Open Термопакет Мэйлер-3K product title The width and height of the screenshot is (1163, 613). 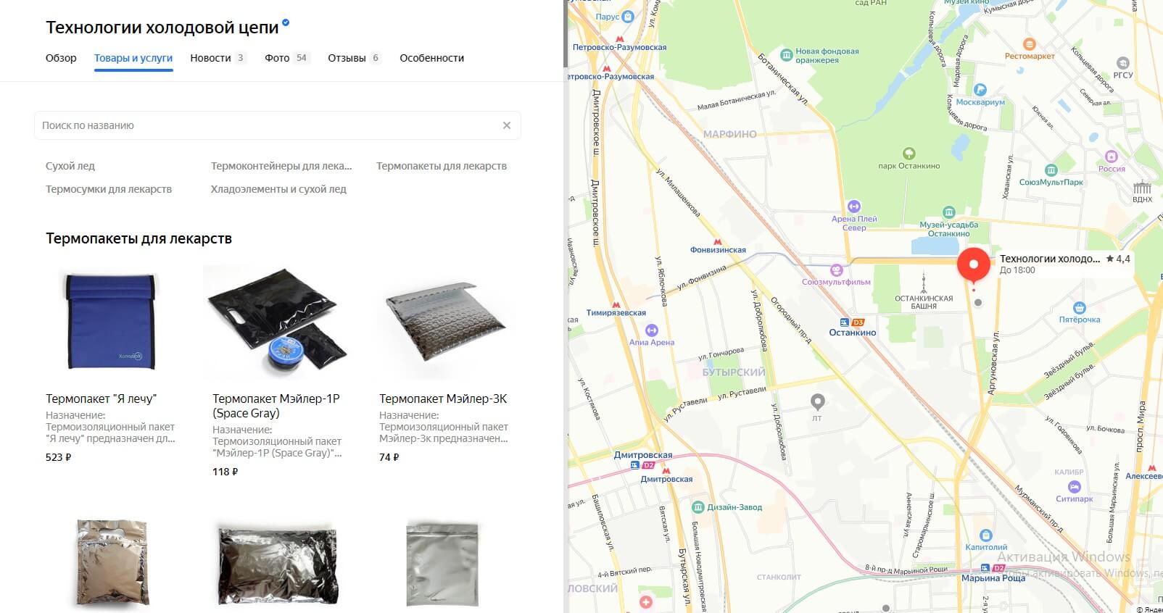tap(443, 399)
